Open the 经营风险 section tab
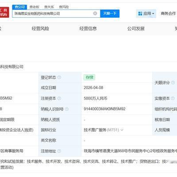Viewport: 177px width, 177px height. [40, 29]
